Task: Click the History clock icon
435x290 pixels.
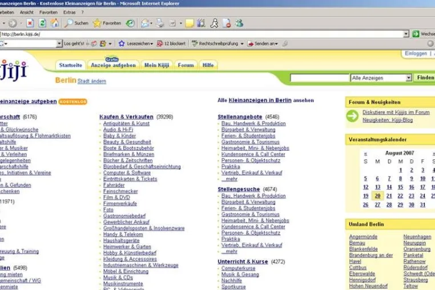Action: (130, 23)
